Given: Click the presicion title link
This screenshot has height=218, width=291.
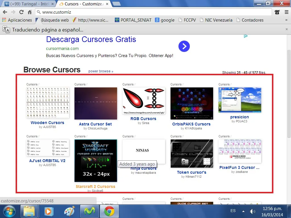Looking at the screenshot, I should pos(239,117).
